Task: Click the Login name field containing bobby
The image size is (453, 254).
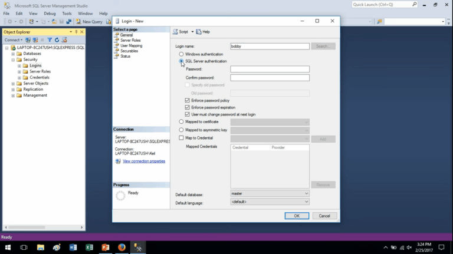Action: (x=270, y=46)
